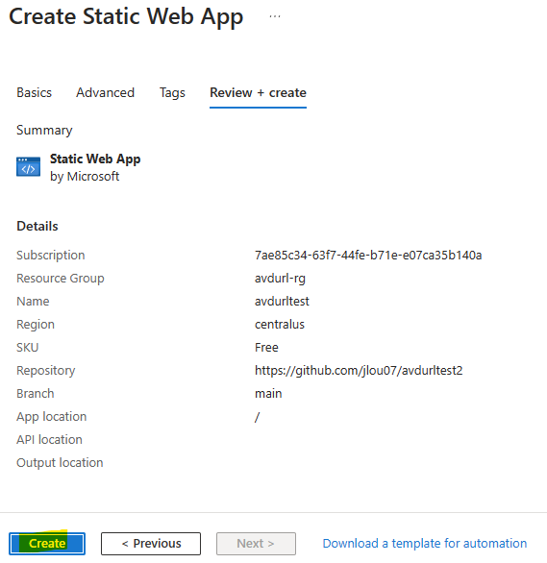Switch to the Basics tab
The height and width of the screenshot is (563, 547).
(34, 92)
